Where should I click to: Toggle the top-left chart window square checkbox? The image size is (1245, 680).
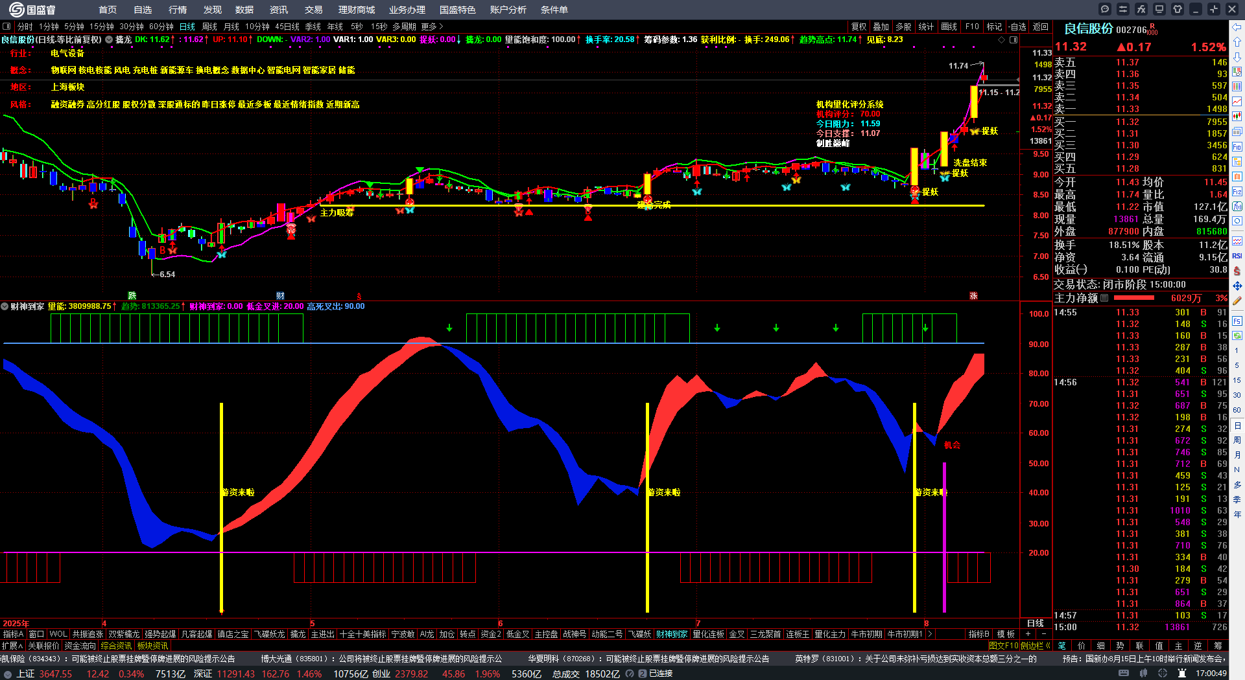tap(6, 27)
